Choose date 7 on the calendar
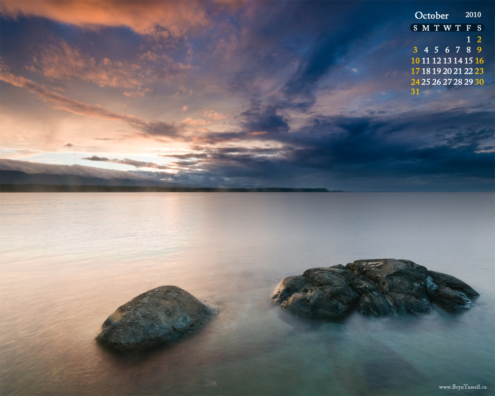This screenshot has width=495, height=396. (458, 50)
